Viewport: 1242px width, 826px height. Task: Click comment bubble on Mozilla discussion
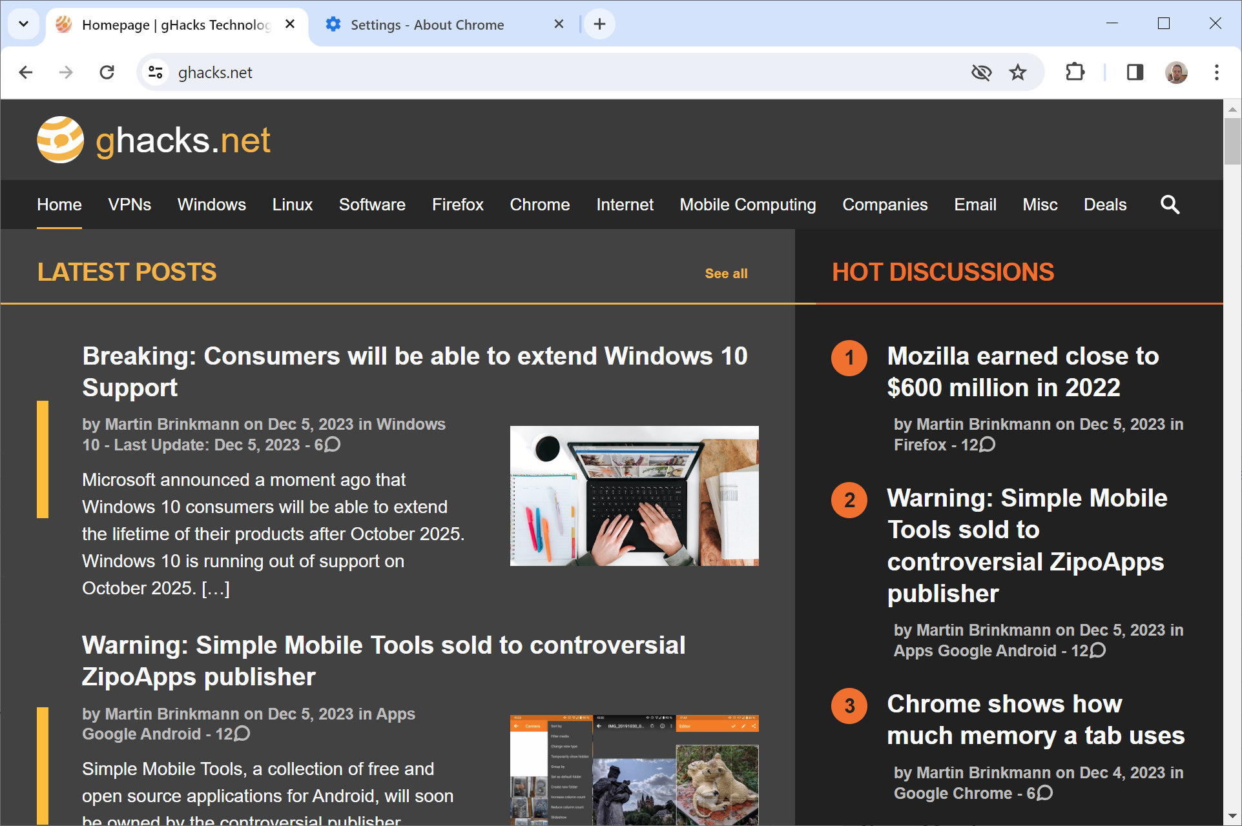coord(988,445)
